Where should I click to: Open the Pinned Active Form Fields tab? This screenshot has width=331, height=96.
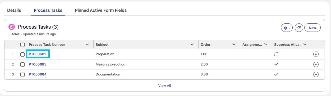click(x=101, y=11)
